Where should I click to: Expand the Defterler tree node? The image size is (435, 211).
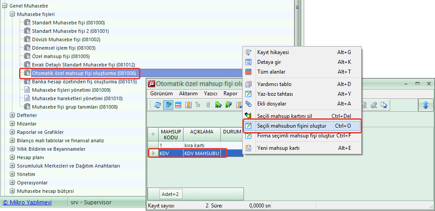click(12, 115)
